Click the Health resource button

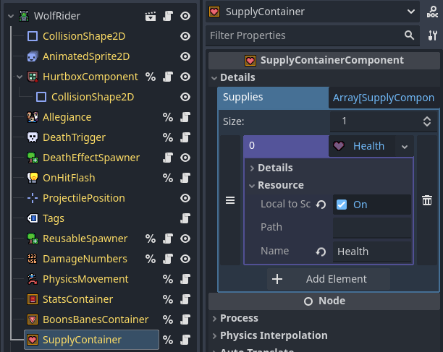[x=362, y=146]
